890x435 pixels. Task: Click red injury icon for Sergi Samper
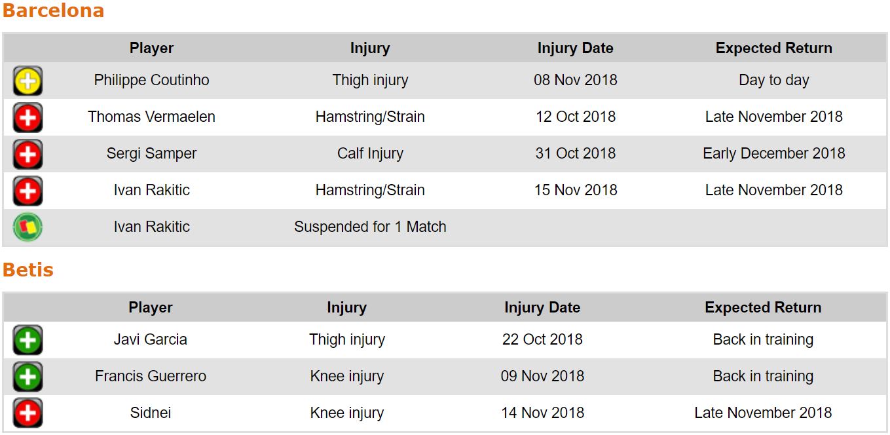28,155
